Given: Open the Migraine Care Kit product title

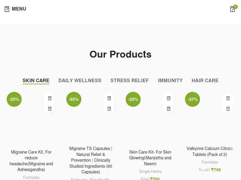Looking at the screenshot, I should point(31,161).
